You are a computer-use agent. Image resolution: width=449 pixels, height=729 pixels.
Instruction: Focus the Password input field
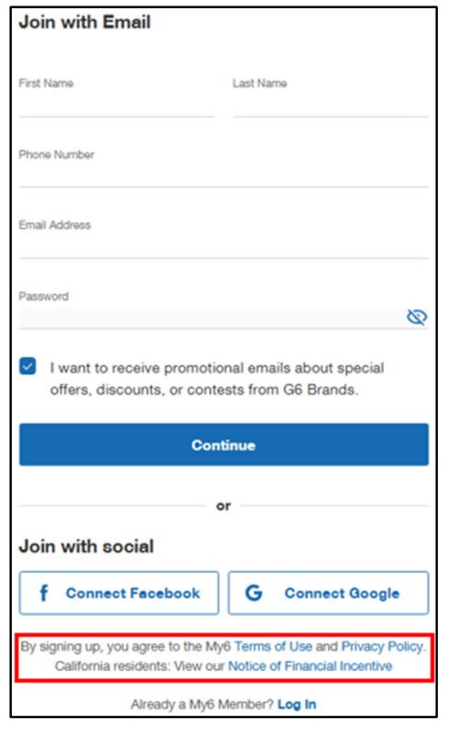click(x=211, y=318)
